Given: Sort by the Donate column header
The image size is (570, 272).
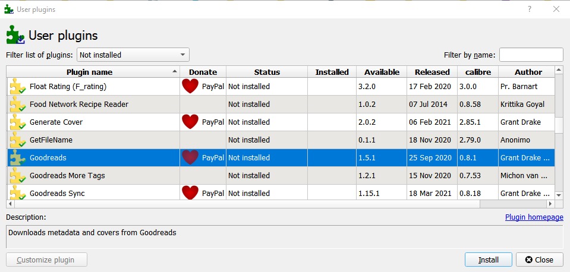Looking at the screenshot, I should point(203,72).
